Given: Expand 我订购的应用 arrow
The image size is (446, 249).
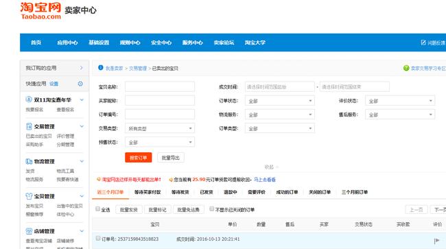Looking at the screenshot, I should tap(82, 68).
